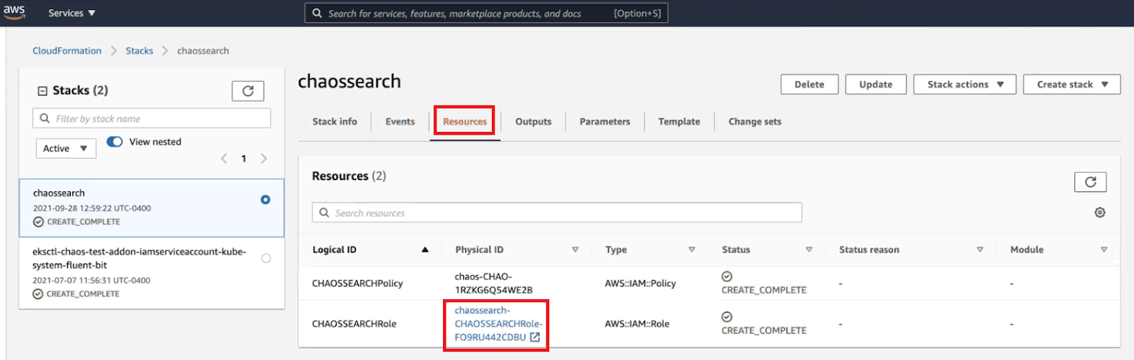
Task: Go to previous stacks page
Action: click(224, 159)
